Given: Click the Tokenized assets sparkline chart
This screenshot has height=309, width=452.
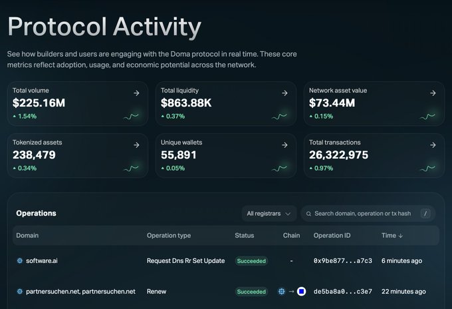Looking at the screenshot, I should 131,168.
